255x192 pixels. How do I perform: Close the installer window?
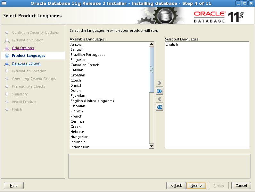[x=251, y=3]
